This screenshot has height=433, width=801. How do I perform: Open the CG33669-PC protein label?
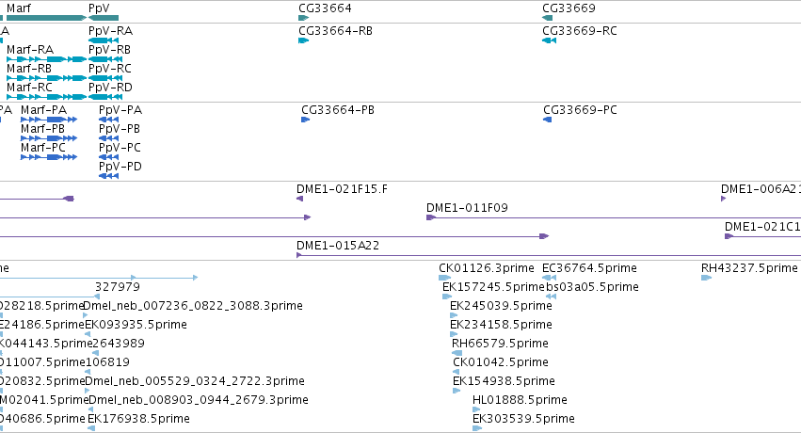coord(581,110)
